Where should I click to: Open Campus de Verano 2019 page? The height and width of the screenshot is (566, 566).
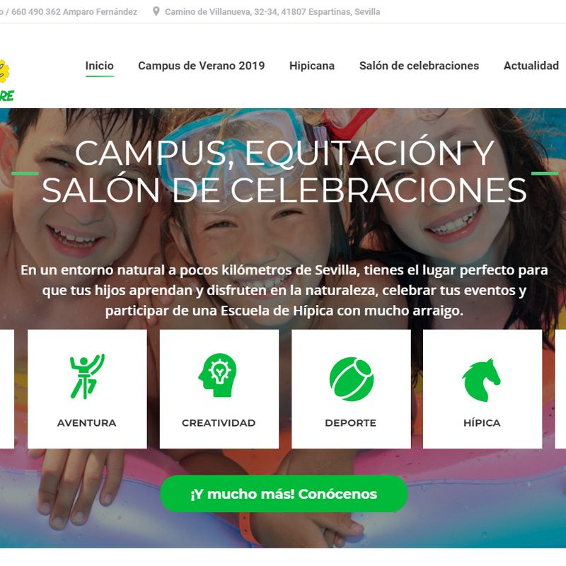pyautogui.click(x=202, y=66)
